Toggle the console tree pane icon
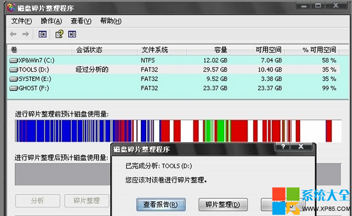 [42, 35]
